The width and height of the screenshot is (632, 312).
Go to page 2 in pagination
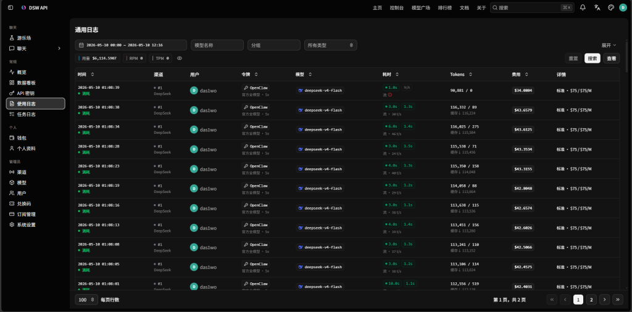(x=591, y=300)
